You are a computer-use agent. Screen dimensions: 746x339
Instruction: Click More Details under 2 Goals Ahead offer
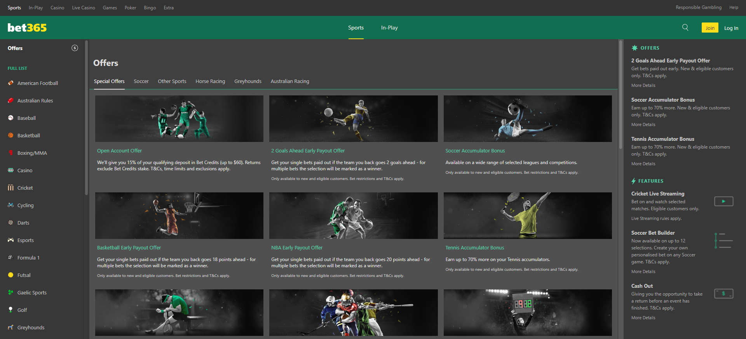[643, 85]
